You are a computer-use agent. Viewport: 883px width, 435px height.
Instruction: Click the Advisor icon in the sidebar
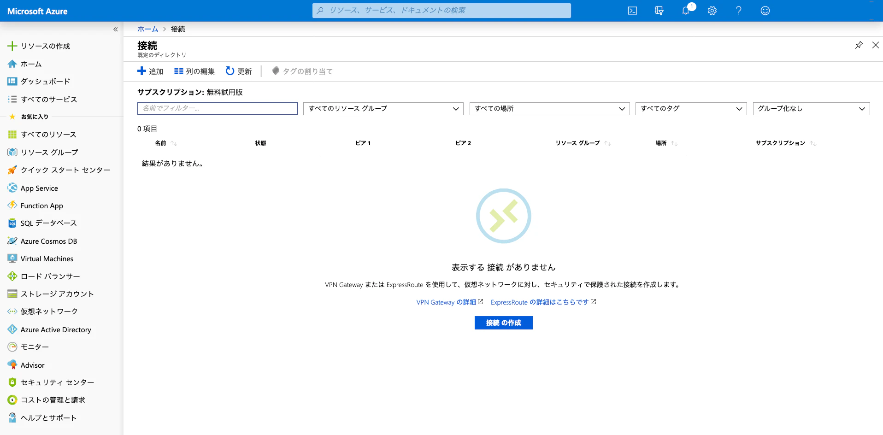(12, 364)
